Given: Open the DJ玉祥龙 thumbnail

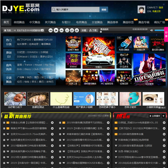Looking at the screenshot, I should [124, 61].
